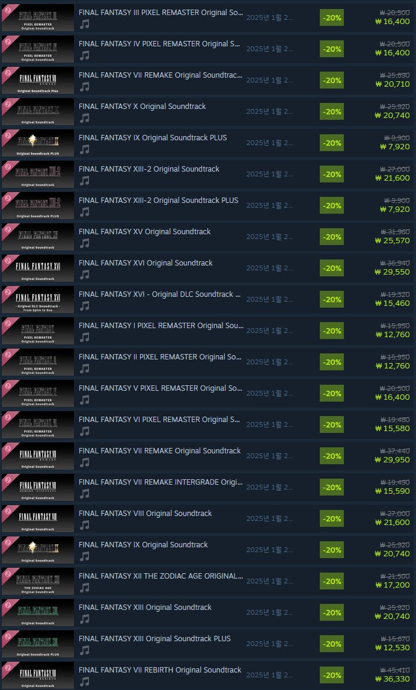416x690 pixels.
Task: Click -20% badge for FINAL FANTASY I PIXEL REMASTER
Action: [332, 331]
